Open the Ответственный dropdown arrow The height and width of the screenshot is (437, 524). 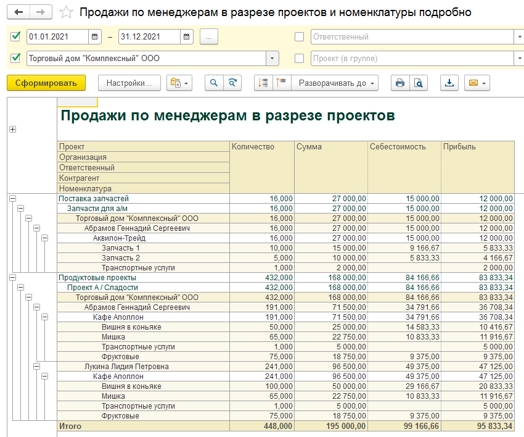(519, 36)
